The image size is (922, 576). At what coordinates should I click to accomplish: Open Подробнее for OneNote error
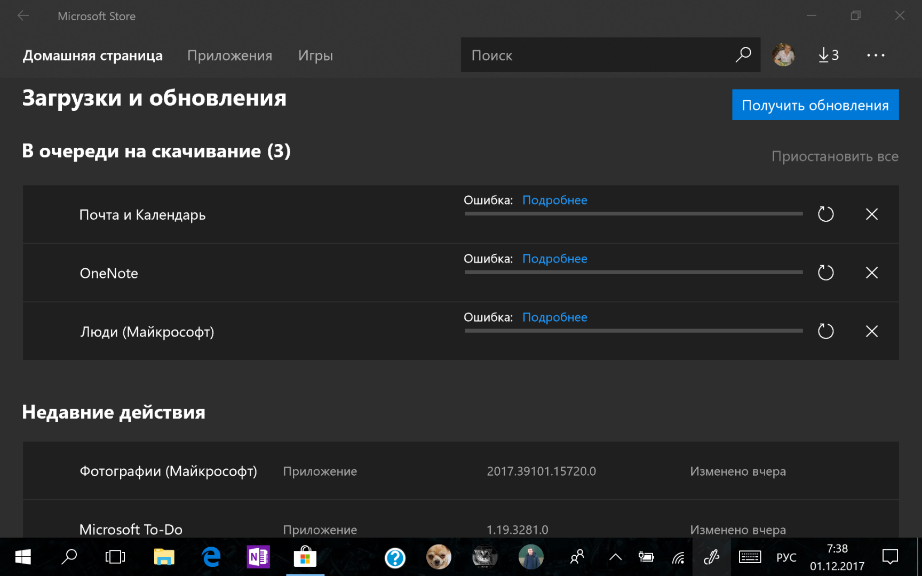point(554,259)
